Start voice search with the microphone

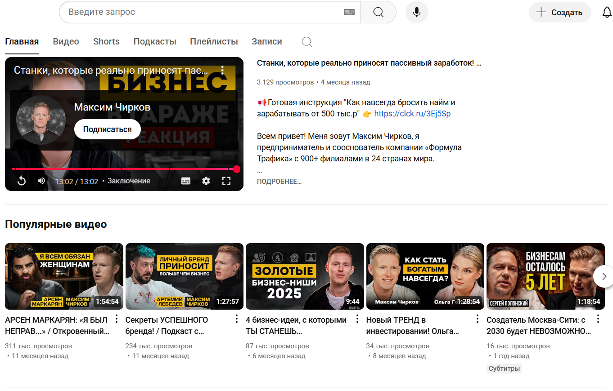[417, 12]
